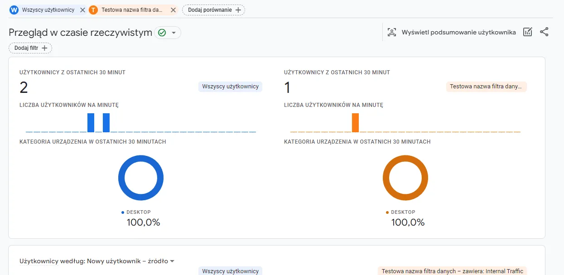Click the blue desktop donut chart

coord(141,178)
